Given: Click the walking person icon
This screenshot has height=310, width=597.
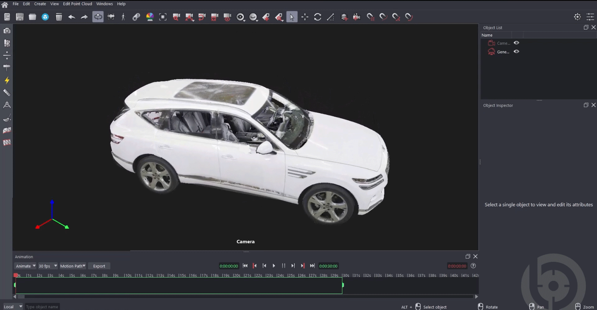Looking at the screenshot, I should (123, 17).
